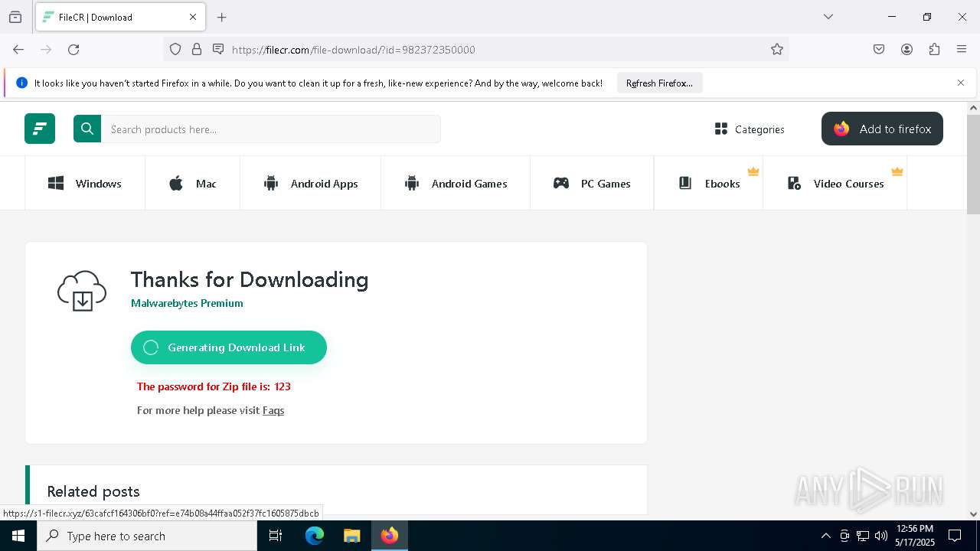Screen dimensions: 980x551
Task: Click the network tray icon
Action: (x=863, y=536)
